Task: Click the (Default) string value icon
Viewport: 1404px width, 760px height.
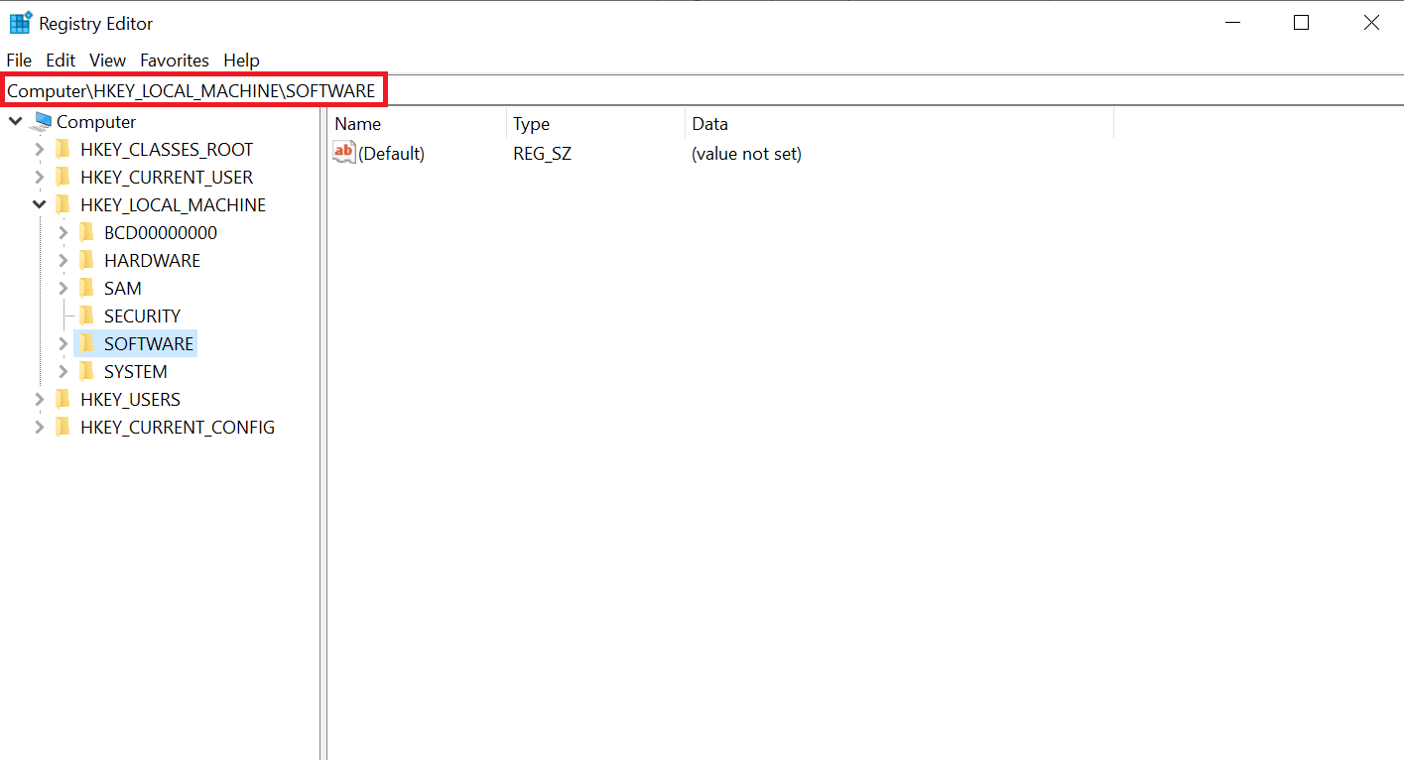Action: (344, 153)
